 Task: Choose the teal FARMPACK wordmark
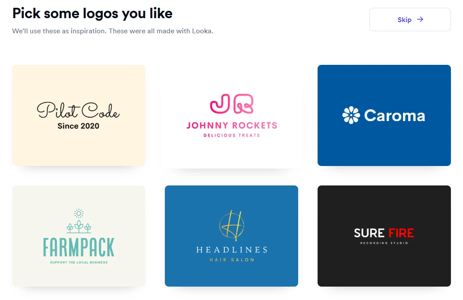[x=79, y=247]
